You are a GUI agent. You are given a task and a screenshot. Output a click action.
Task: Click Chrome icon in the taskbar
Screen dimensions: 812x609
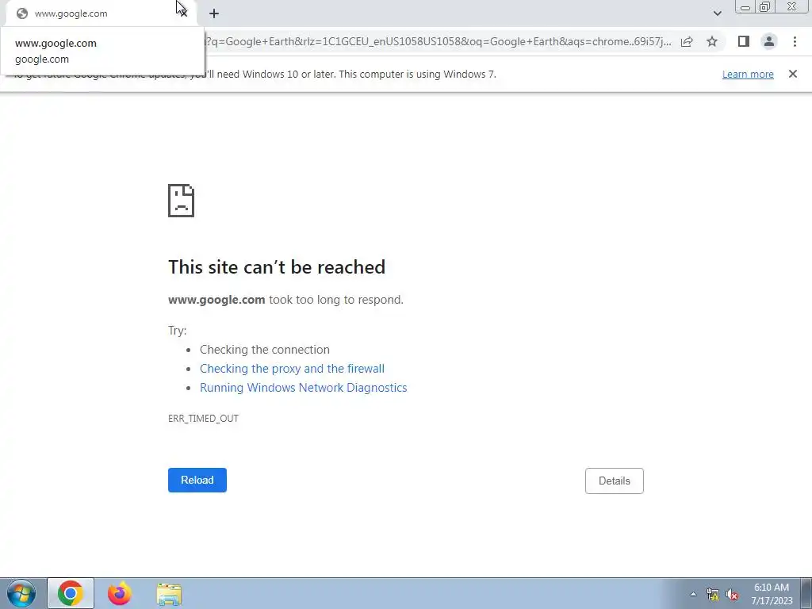[x=71, y=593]
